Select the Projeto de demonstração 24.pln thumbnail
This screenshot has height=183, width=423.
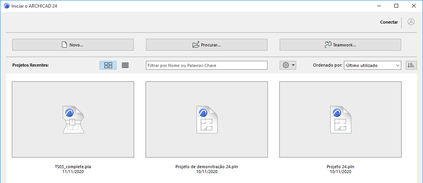207,119
